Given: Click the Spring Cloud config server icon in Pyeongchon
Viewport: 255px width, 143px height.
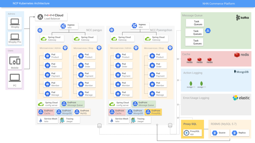Looking at the screenshot, I should tap(112, 104).
